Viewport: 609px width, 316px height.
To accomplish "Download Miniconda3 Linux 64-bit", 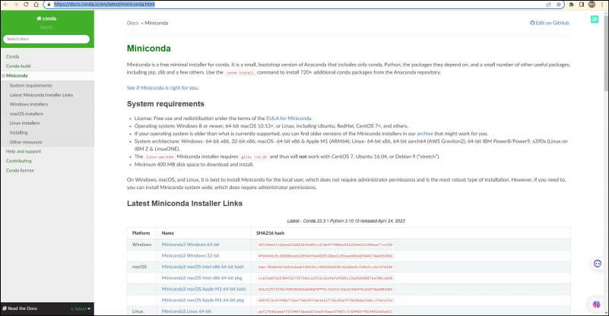I will 186,311.
